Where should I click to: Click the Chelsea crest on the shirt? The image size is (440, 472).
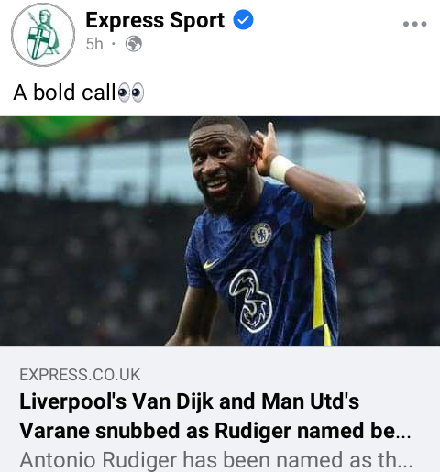point(261,235)
